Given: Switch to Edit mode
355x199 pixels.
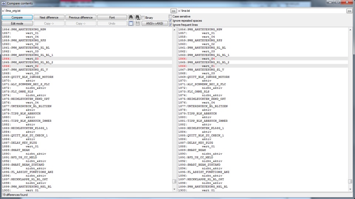Looking at the screenshot, I should [x=17, y=23].
